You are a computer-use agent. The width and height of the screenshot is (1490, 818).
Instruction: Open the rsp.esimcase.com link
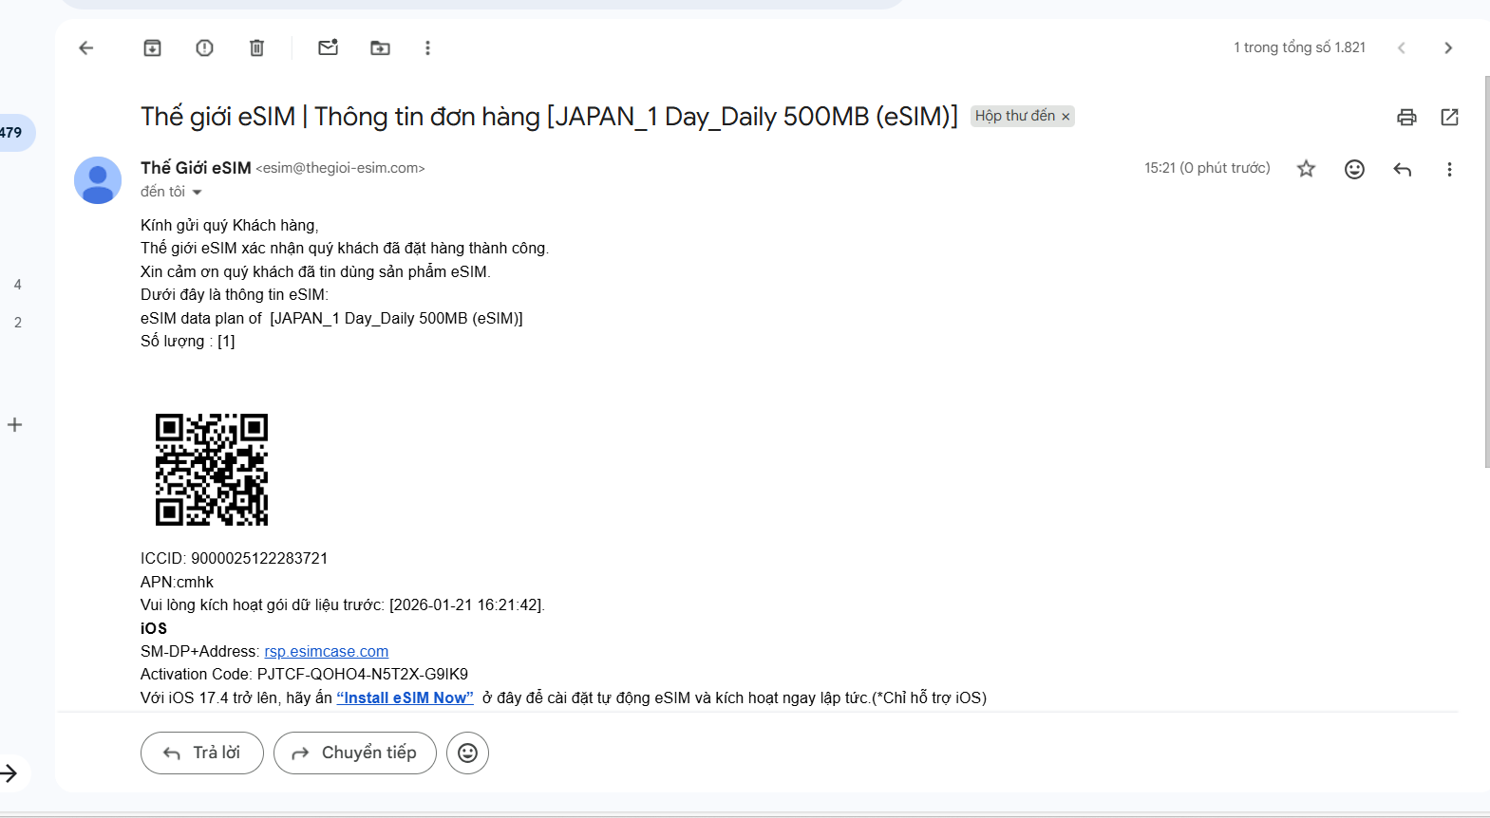click(x=327, y=651)
